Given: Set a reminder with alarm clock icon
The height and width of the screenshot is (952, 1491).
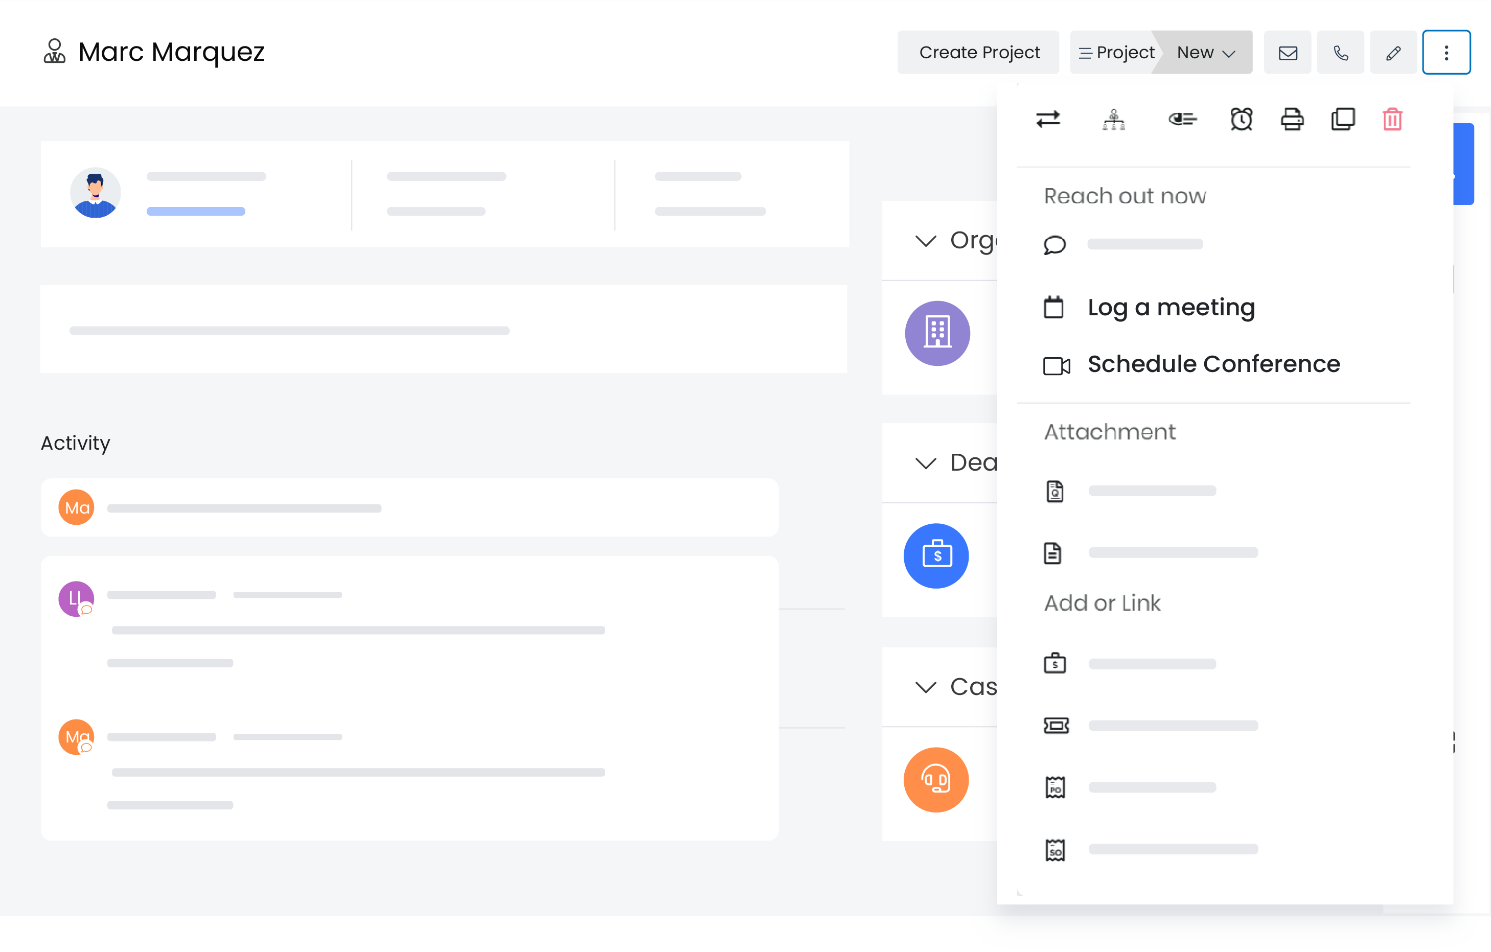Looking at the screenshot, I should [1241, 119].
